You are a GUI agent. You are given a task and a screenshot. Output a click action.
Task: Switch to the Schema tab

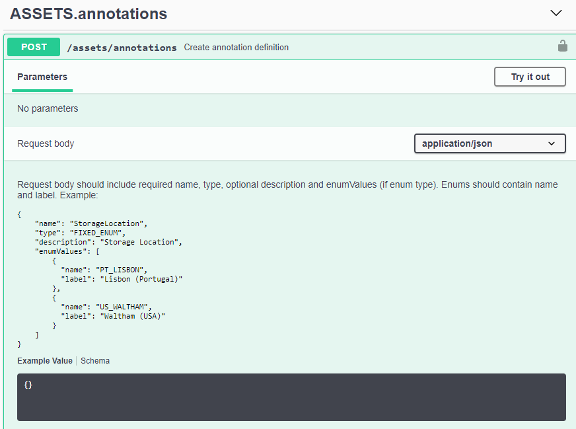tap(95, 361)
